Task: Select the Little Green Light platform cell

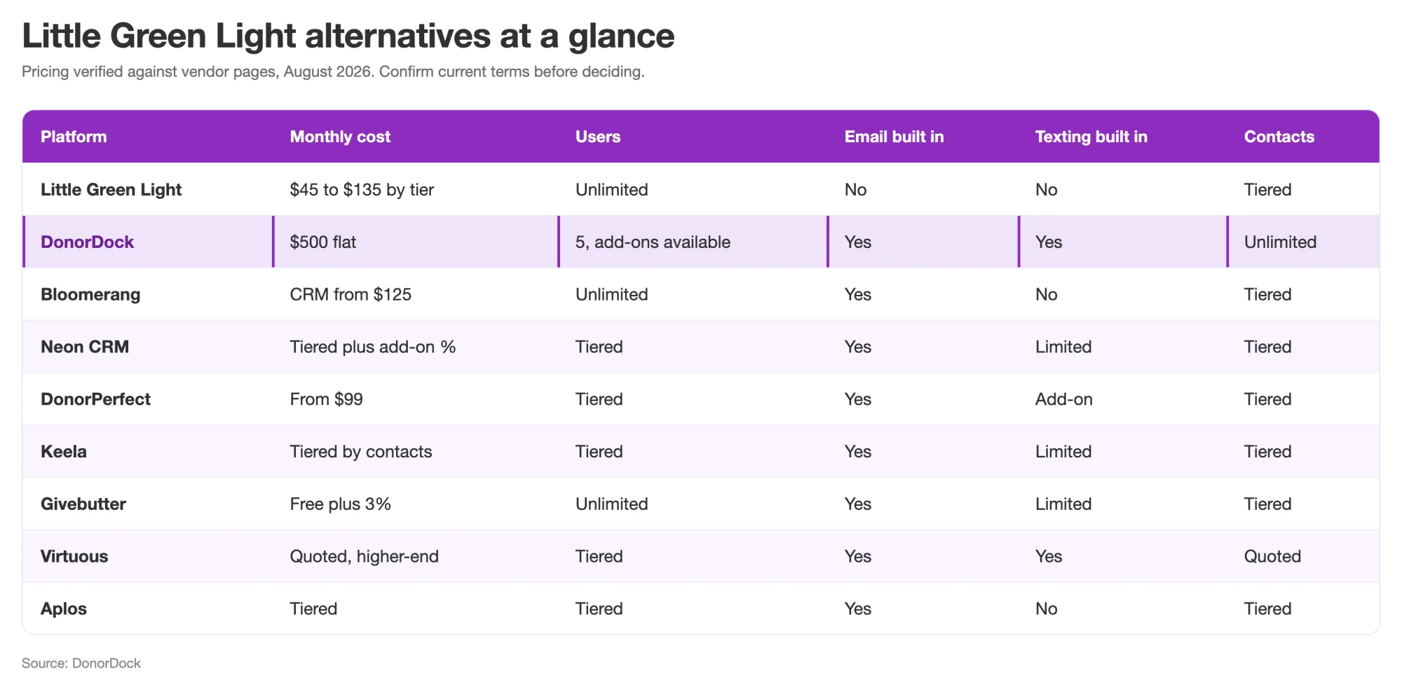Action: (111, 189)
